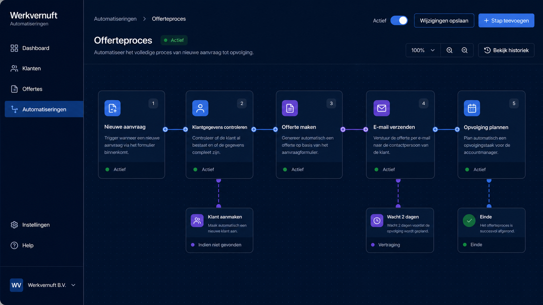
Task: Zoom out of the workflow canvas
Action: [x=465, y=50]
